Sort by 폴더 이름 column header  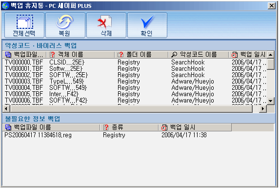coord(141,55)
